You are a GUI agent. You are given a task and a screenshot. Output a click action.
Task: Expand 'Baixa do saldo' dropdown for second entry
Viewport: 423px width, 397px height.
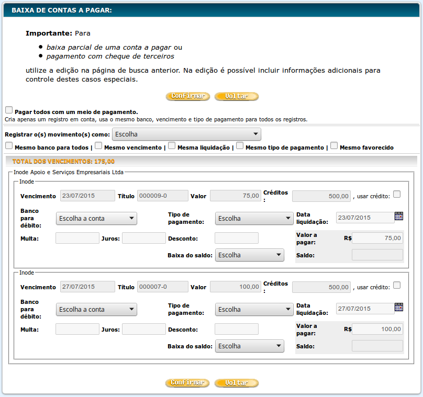tap(249, 346)
